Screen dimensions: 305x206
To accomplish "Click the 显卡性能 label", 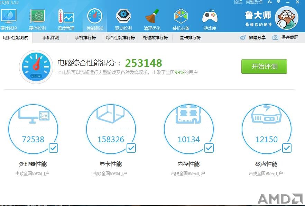I will point(111,164).
